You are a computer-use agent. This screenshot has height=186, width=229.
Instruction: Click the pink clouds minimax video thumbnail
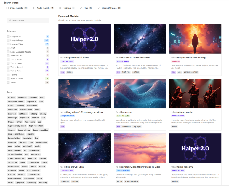(140, 148)
